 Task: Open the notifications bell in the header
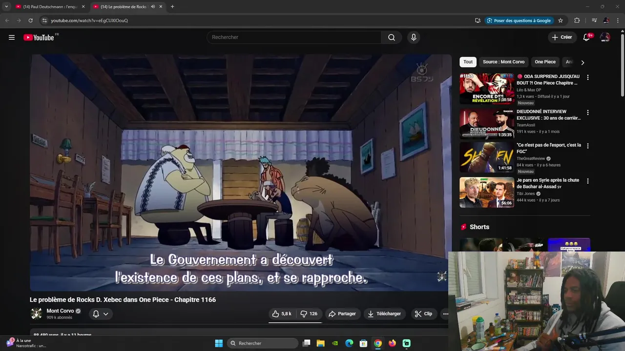[x=586, y=38]
